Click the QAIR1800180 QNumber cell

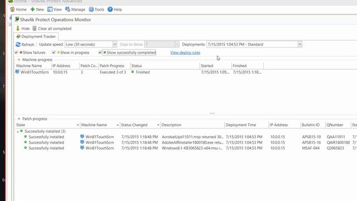pyautogui.click(x=338, y=142)
